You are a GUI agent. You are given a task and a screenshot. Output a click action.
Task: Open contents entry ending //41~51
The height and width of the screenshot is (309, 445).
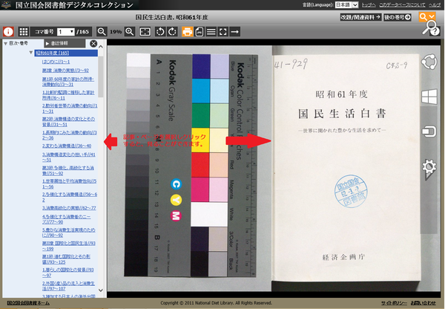coord(69,157)
